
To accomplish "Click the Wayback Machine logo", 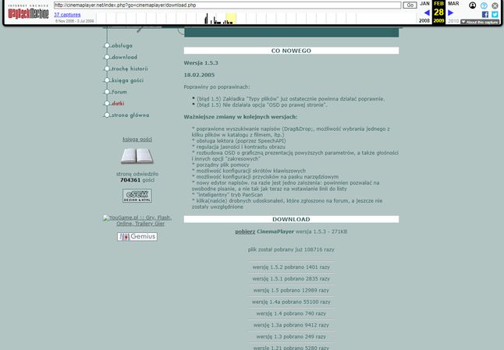I will click(28, 12).
